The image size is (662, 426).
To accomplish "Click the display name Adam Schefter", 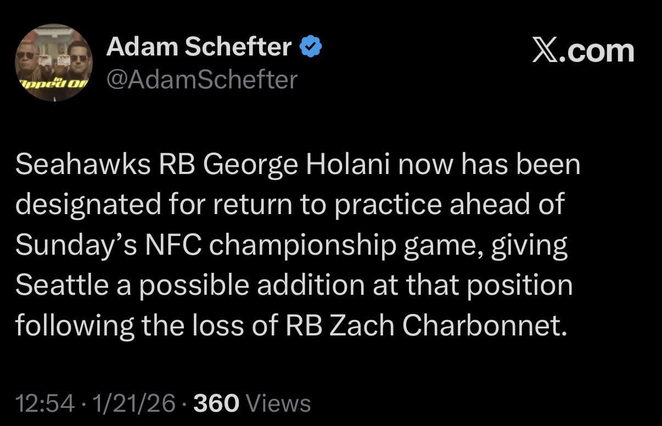I will pyautogui.click(x=199, y=46).
